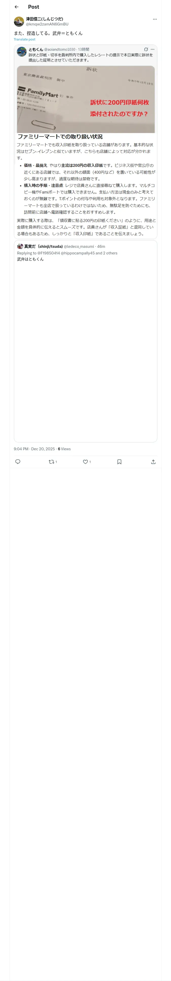Click the repost icon
The width and height of the screenshot is (171, 981).
(52, 461)
